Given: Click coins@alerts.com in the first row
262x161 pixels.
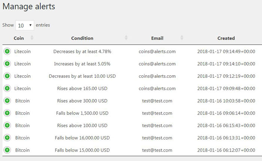Looking at the screenshot, I should 157,52.
